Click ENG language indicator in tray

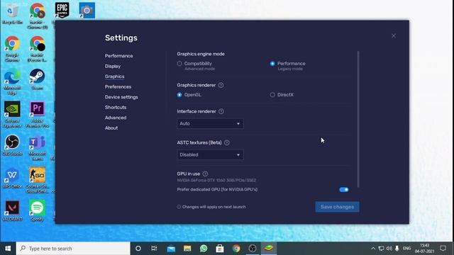pos(406,249)
